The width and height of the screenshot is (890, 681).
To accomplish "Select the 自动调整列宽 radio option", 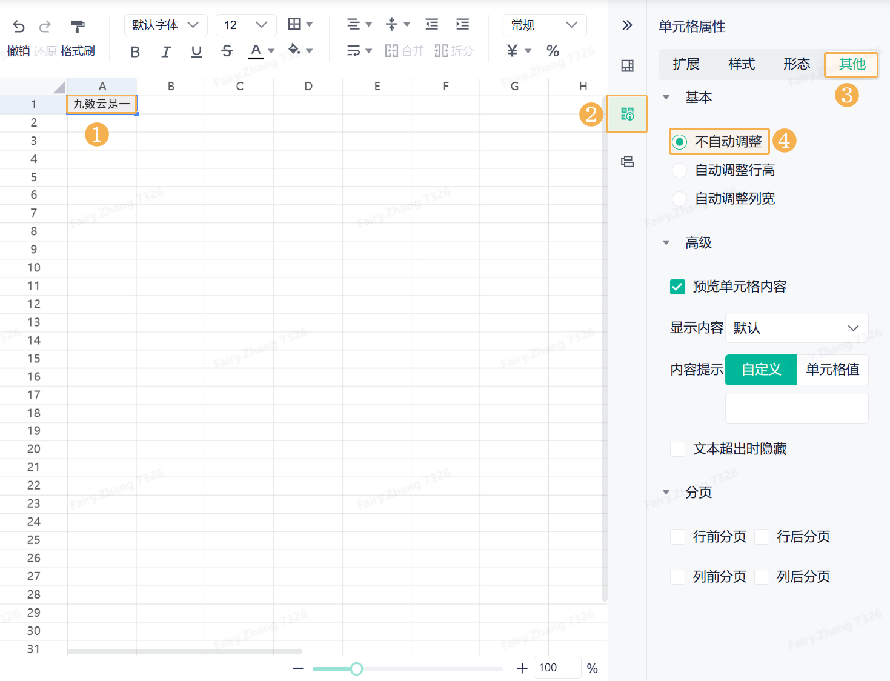I will (680, 199).
